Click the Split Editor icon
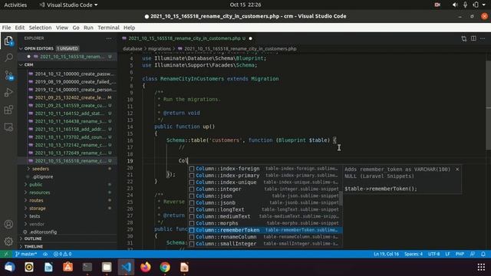491x276 pixels. click(x=473, y=38)
